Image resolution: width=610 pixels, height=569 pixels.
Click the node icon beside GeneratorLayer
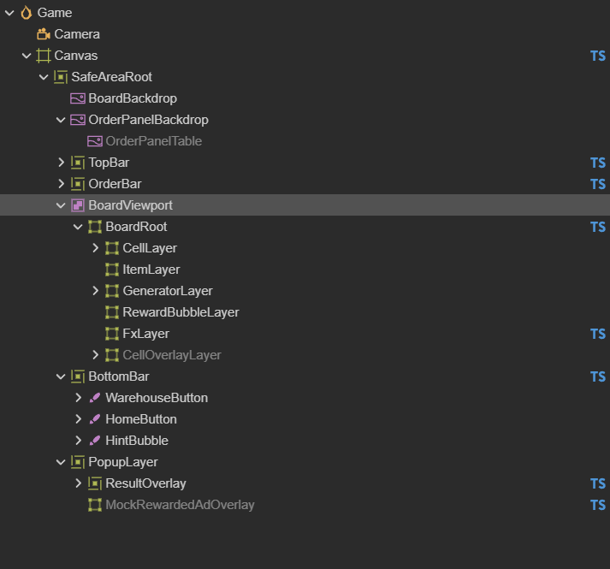[112, 291]
